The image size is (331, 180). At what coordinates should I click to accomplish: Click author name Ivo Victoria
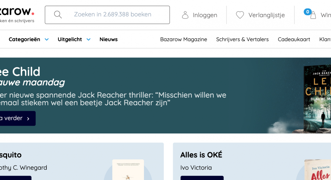196,168
